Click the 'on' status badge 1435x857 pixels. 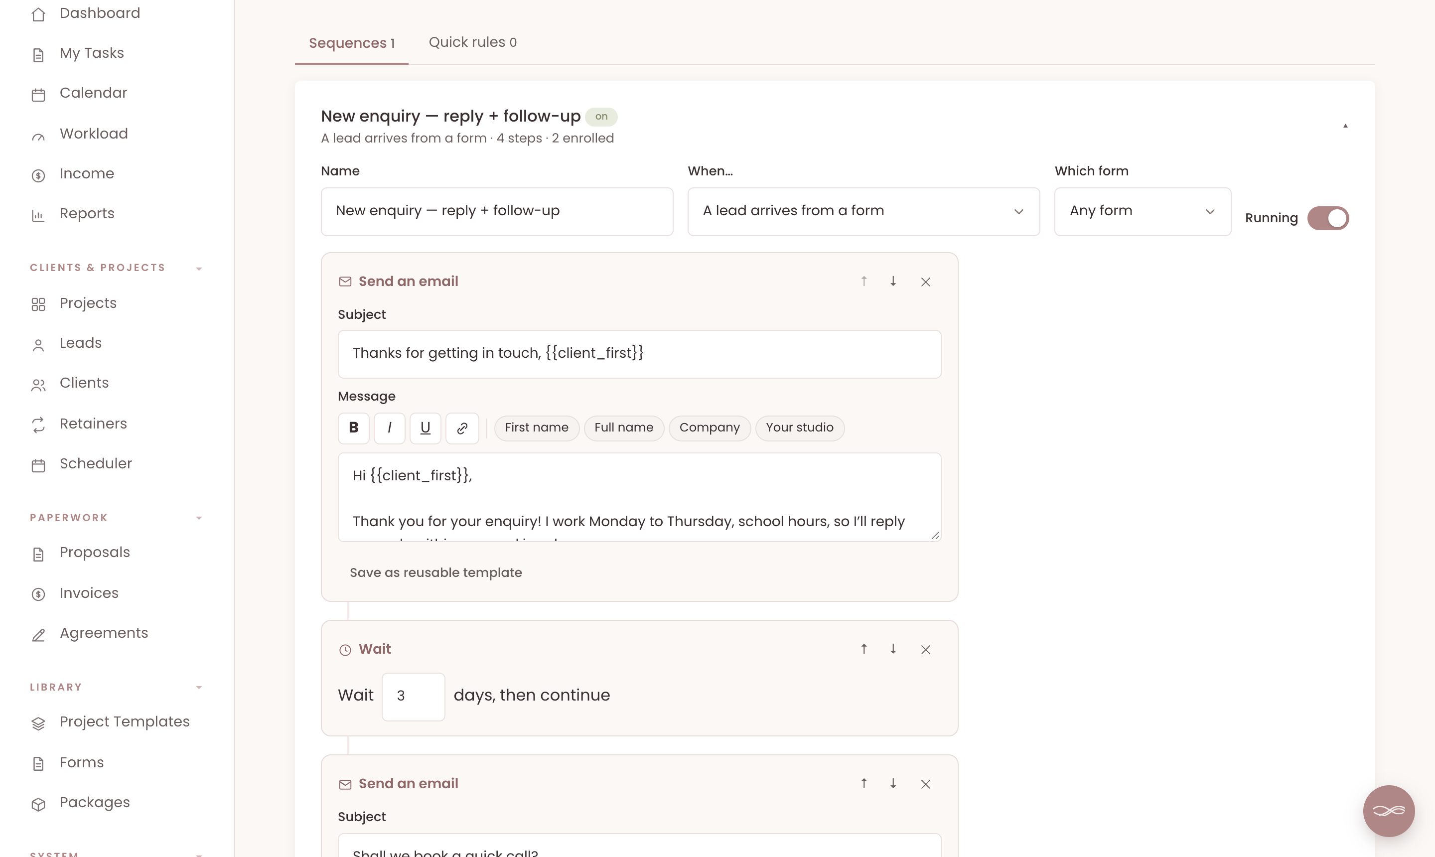tap(601, 117)
